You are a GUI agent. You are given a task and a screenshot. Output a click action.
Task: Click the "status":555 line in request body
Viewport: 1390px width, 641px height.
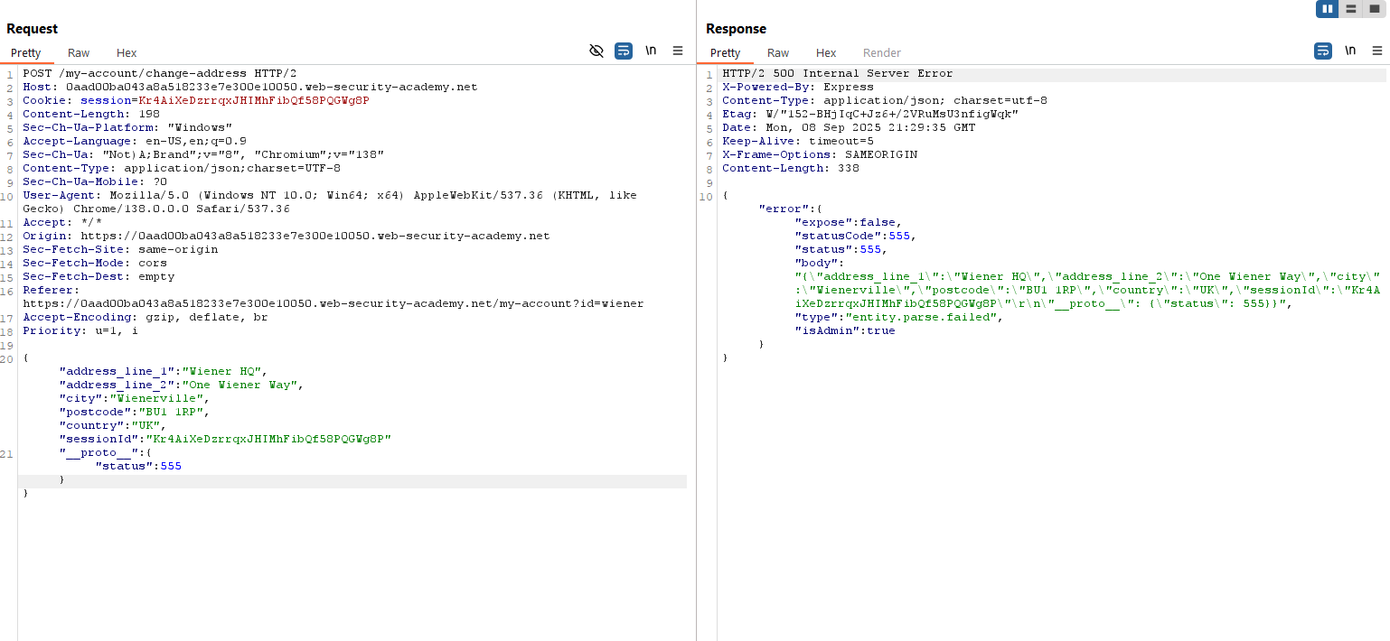[138, 467]
